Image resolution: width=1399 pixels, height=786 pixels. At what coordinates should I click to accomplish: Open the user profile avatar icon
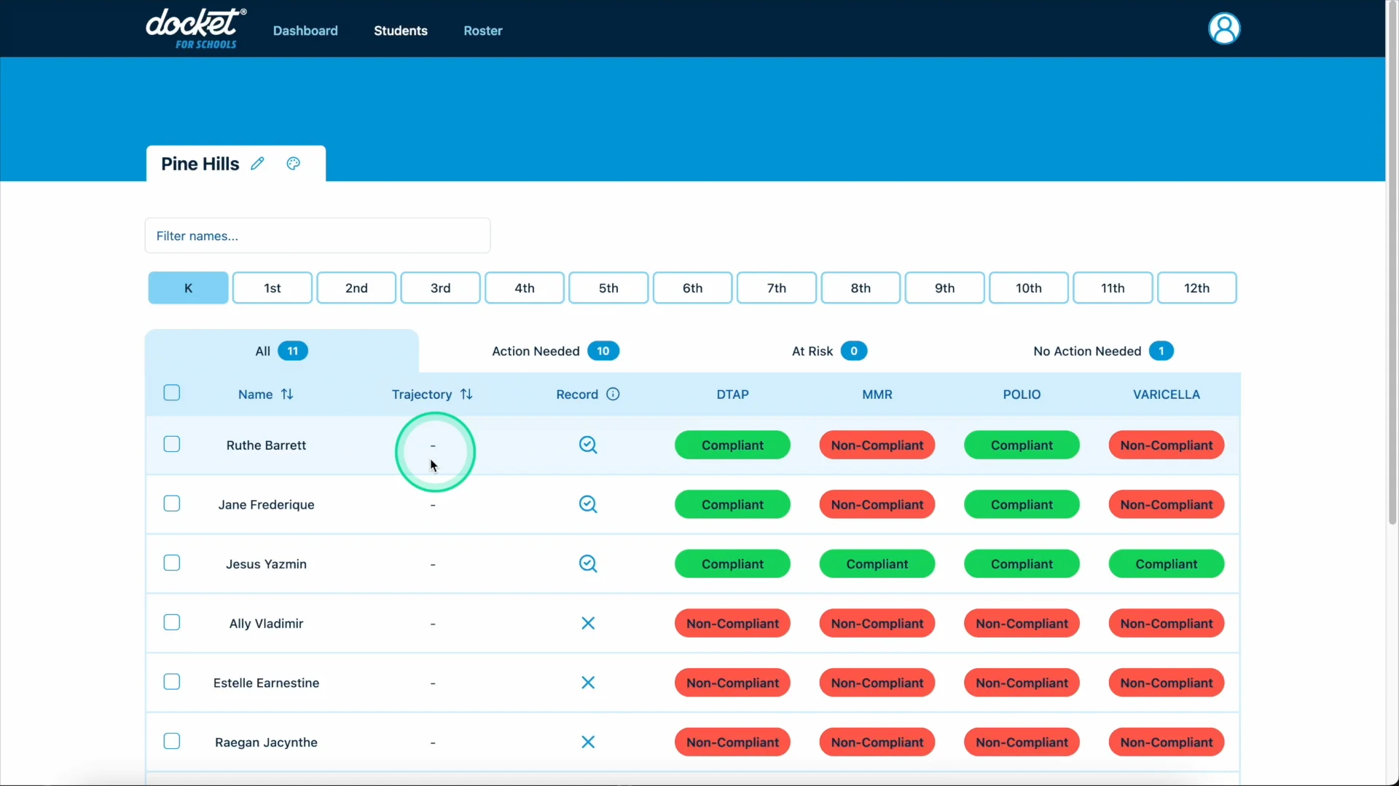tap(1224, 29)
